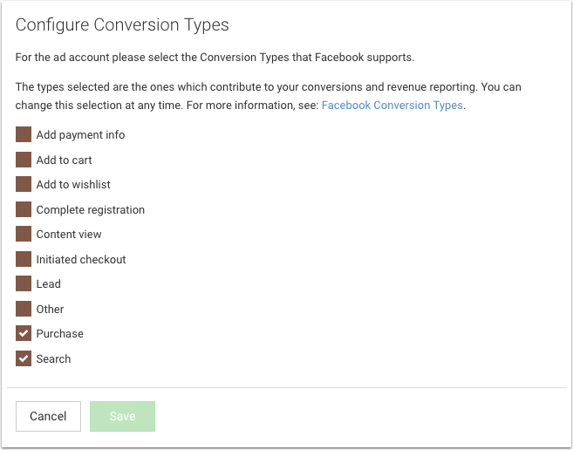The height and width of the screenshot is (450, 573).
Task: Check the Lead conversion type box
Action: [x=23, y=284]
